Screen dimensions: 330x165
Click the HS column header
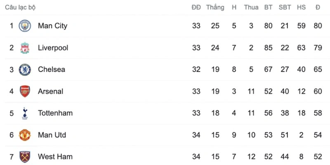point(301,7)
